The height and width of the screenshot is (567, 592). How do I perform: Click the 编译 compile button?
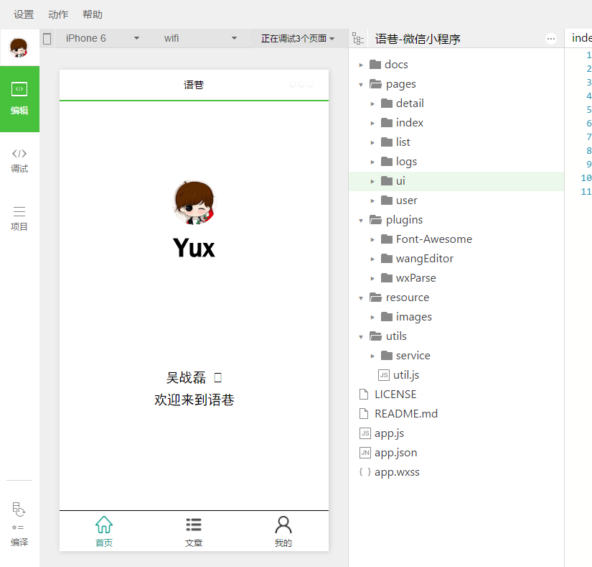pos(19,542)
